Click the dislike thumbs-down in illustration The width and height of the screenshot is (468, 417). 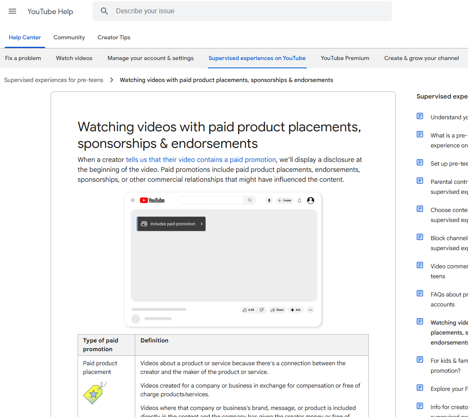(261, 310)
